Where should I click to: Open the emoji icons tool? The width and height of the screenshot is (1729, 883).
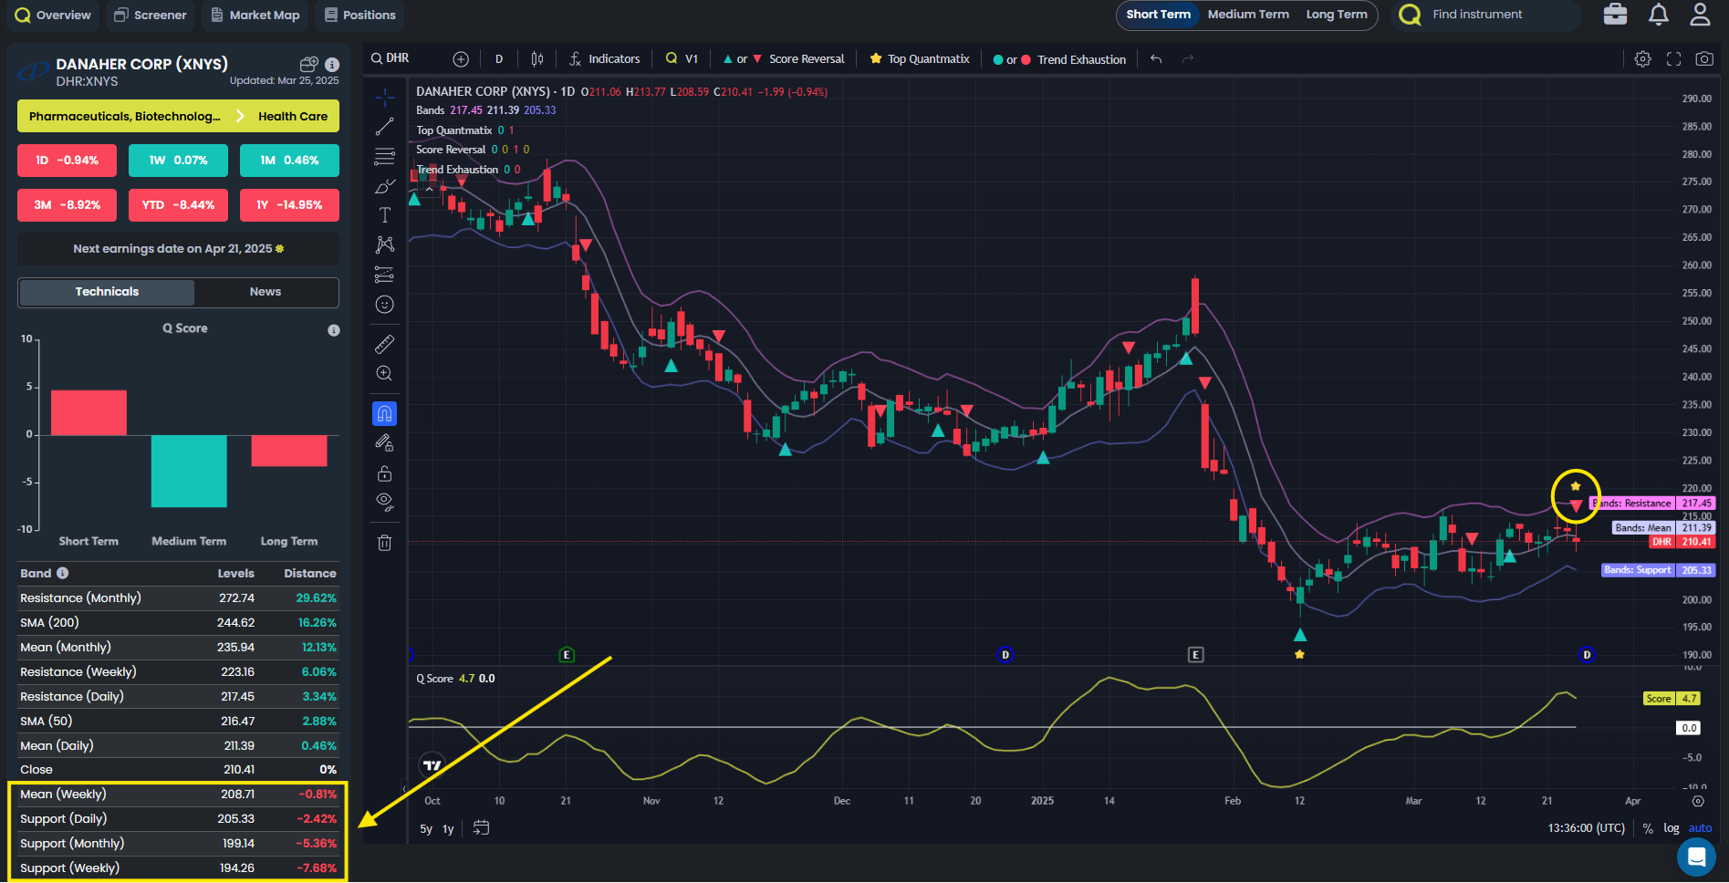(x=385, y=305)
